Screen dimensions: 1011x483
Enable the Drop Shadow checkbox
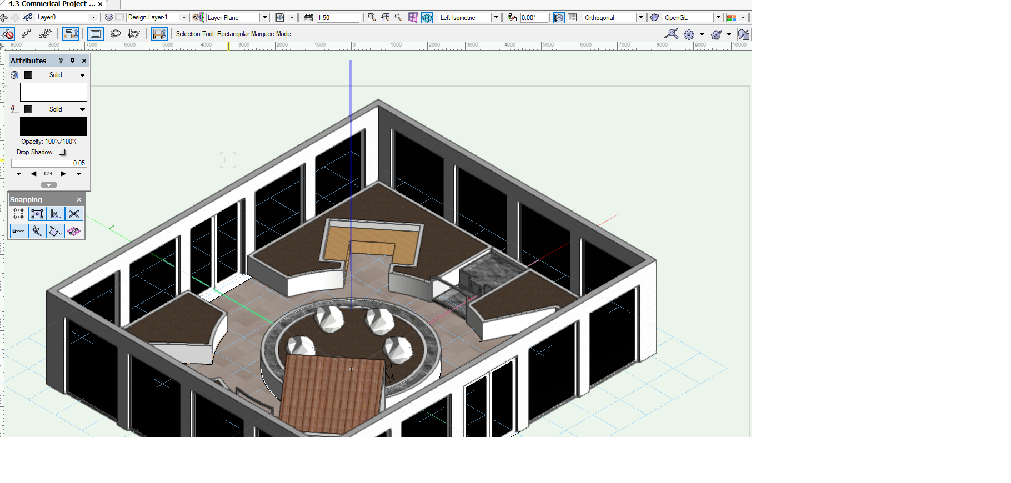62,152
